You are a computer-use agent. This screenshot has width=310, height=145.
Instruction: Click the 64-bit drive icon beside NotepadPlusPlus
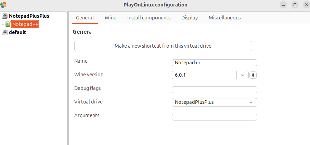coord(5,16)
